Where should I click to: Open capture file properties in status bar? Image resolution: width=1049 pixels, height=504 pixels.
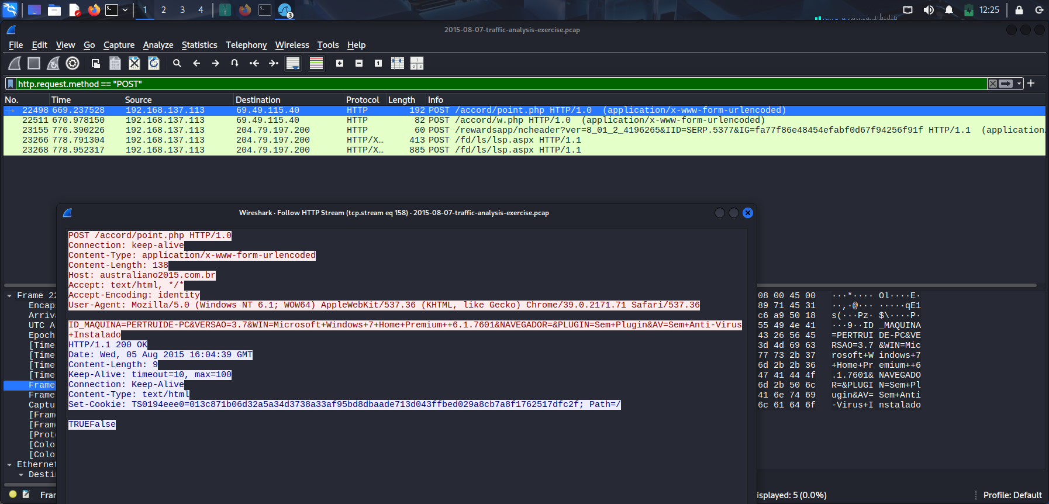click(26, 495)
